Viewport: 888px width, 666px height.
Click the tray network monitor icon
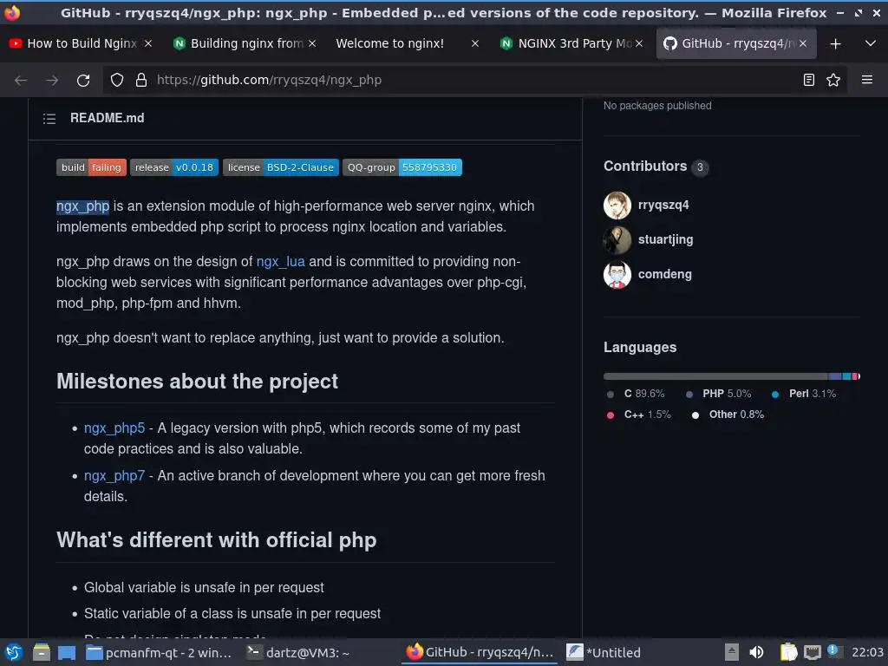pyautogui.click(x=812, y=652)
